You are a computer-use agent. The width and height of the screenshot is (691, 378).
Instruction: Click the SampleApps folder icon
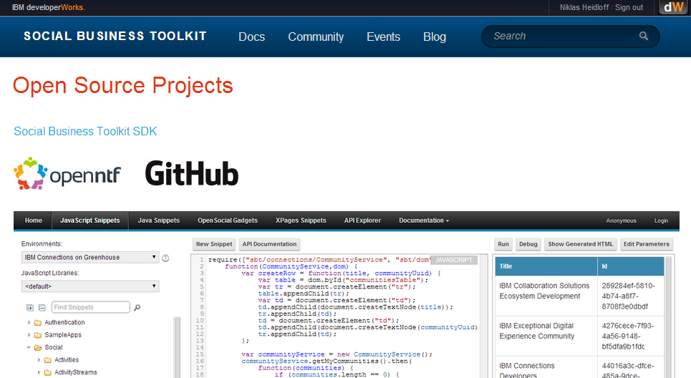[x=38, y=335]
